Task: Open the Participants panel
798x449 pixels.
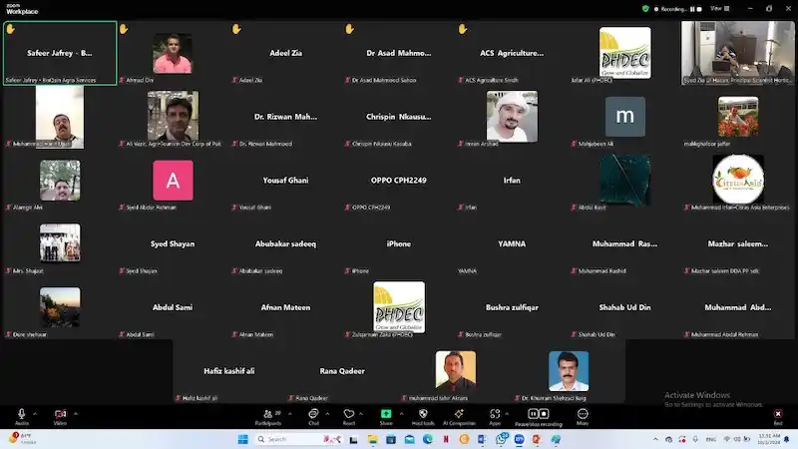Action: [x=266, y=415]
